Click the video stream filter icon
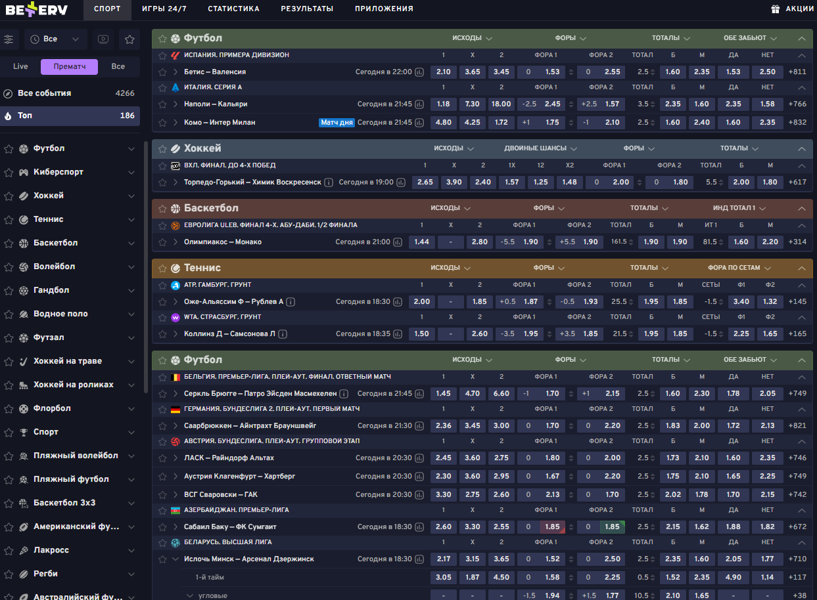This screenshot has width=817, height=600. (103, 39)
